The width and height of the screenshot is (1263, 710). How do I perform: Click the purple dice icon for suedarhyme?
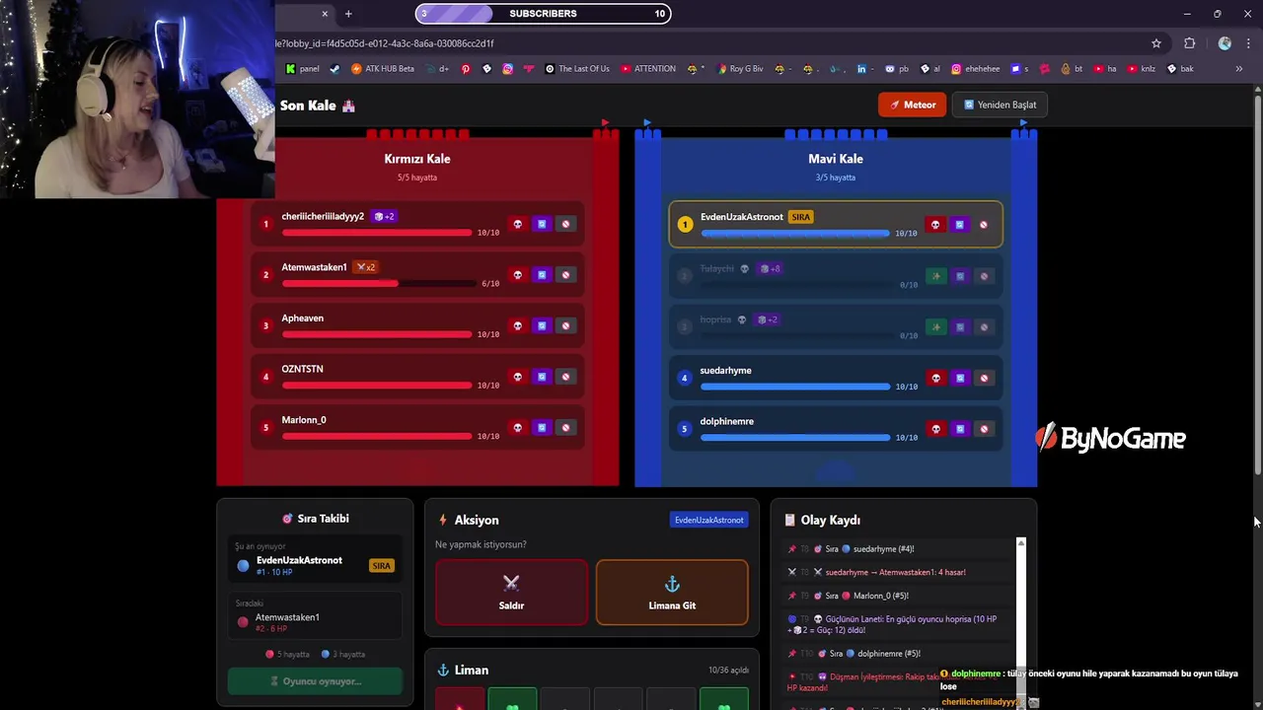point(959,378)
